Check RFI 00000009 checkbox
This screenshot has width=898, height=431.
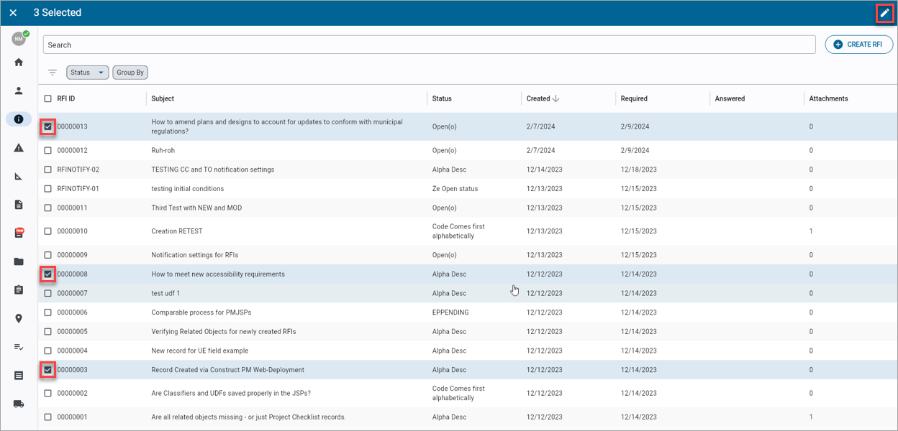(48, 255)
